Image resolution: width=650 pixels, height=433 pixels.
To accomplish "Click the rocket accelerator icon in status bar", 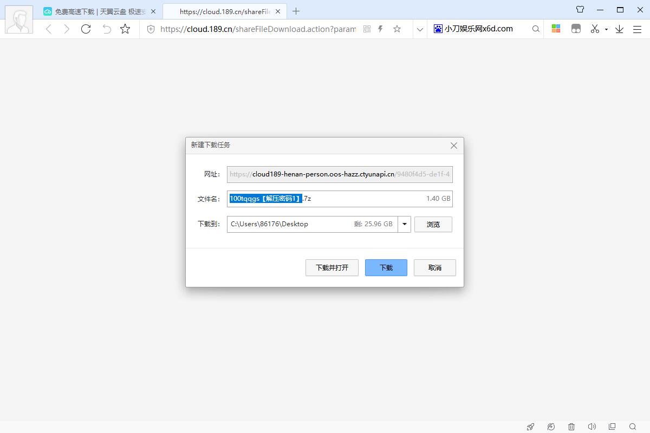I will (530, 427).
